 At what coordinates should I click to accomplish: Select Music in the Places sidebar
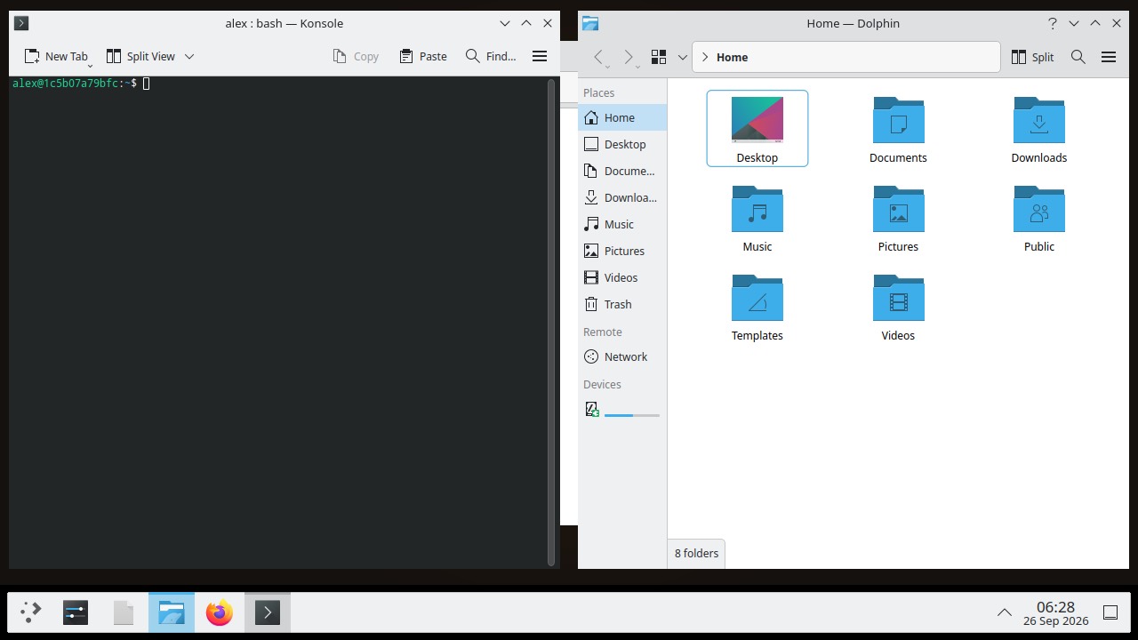click(622, 224)
